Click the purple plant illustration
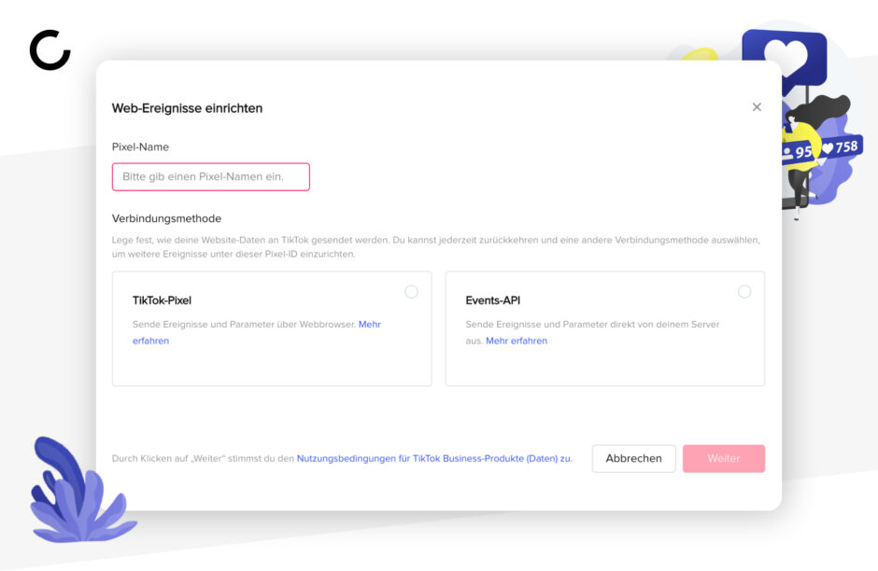Screen dimensions: 878x571 click(x=80, y=490)
